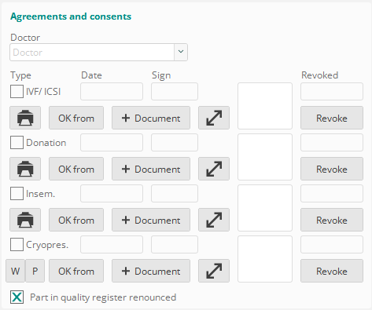Click the print icon under Donation

25,169
